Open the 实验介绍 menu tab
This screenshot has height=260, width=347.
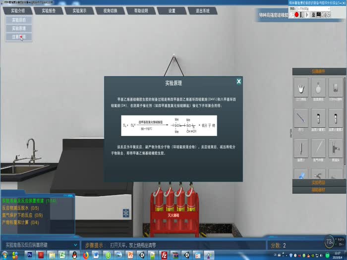[x=18, y=10]
